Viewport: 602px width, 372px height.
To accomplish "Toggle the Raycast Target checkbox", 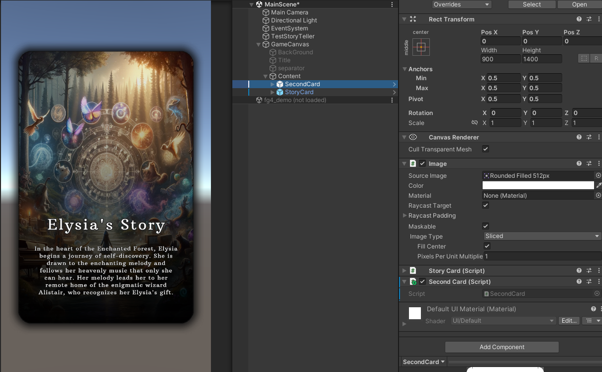I will click(486, 206).
